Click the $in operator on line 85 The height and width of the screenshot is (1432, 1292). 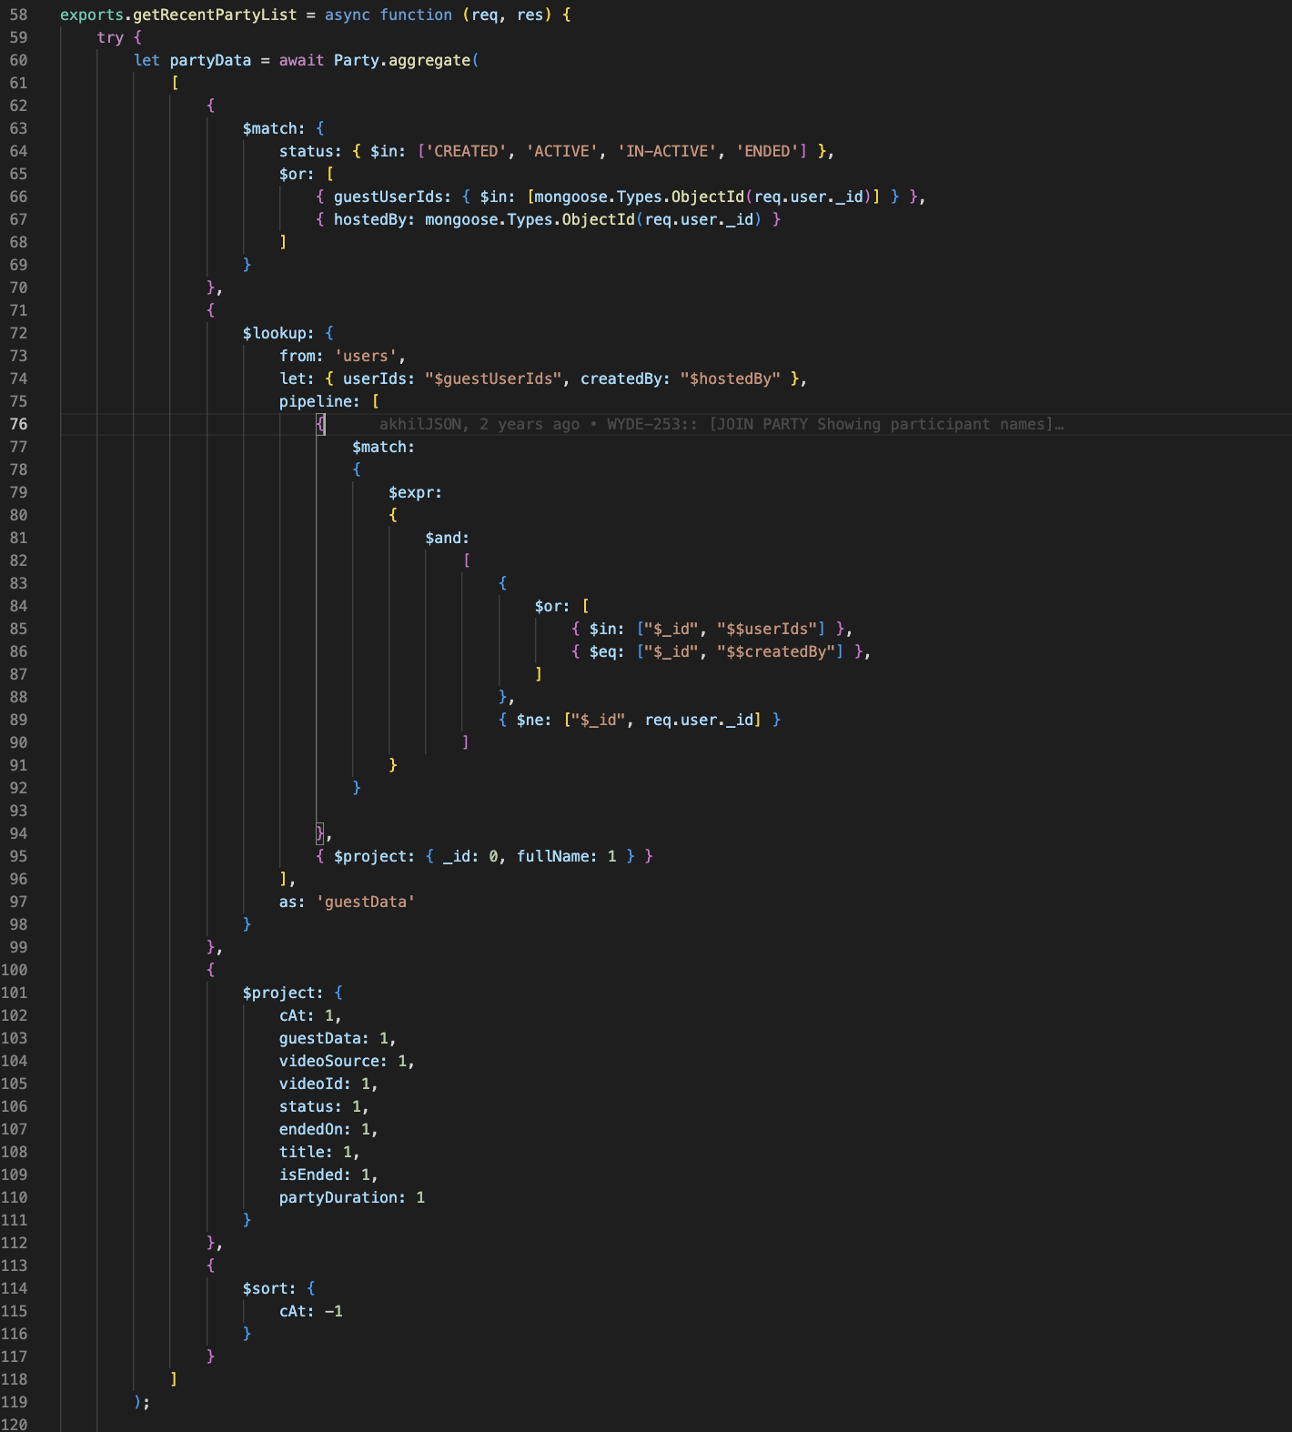click(603, 629)
